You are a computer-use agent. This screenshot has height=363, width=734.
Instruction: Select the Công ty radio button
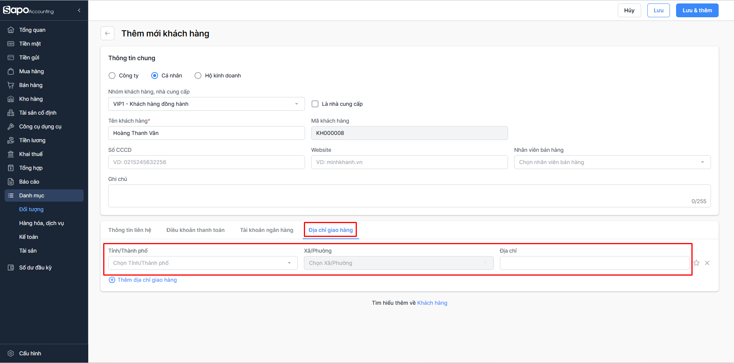tap(112, 76)
